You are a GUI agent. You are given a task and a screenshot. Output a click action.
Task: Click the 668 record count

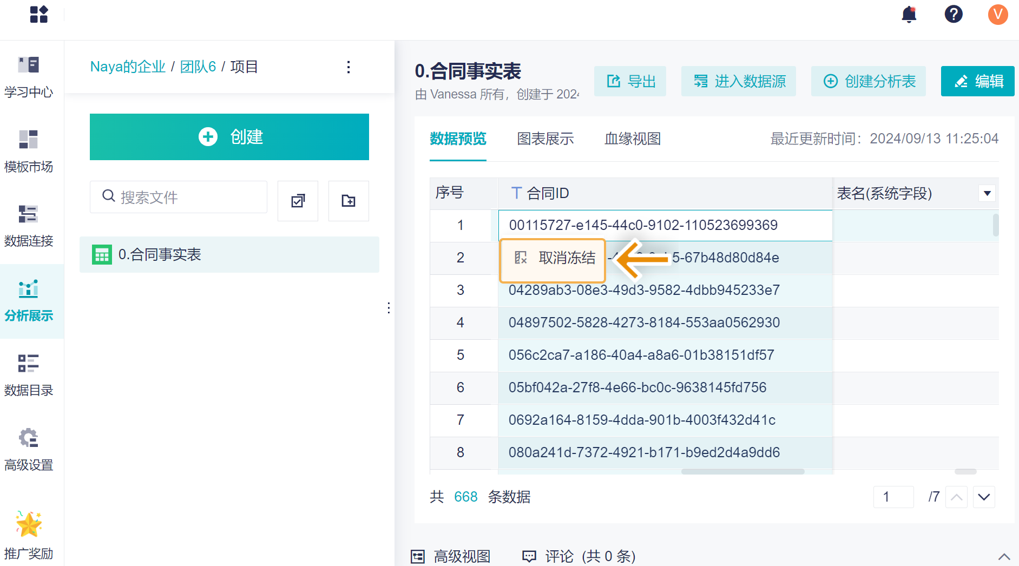click(x=465, y=497)
